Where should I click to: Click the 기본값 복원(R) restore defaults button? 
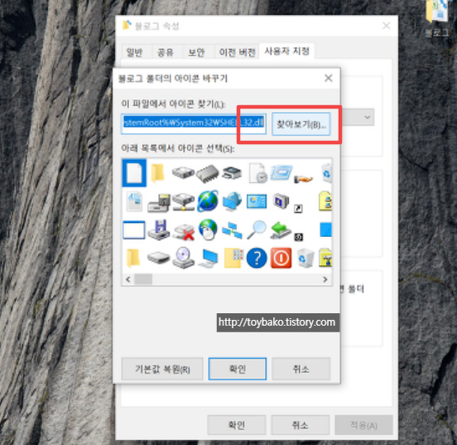coord(162,369)
